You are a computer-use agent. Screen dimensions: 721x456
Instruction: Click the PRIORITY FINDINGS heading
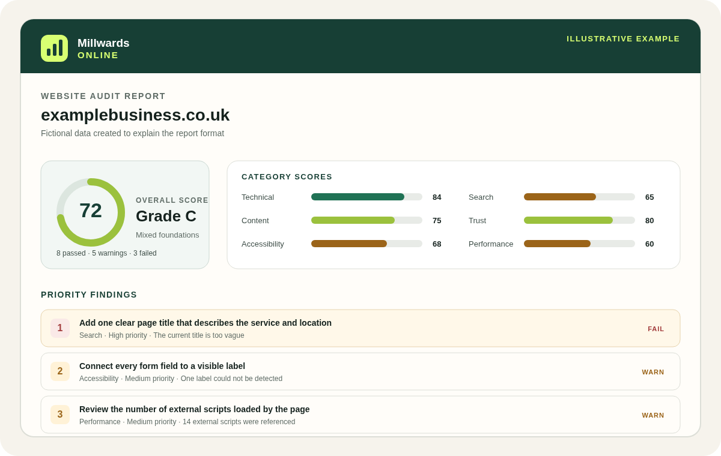coord(89,295)
